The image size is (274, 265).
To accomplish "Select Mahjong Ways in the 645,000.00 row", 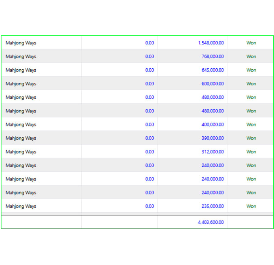I will click(21, 70).
